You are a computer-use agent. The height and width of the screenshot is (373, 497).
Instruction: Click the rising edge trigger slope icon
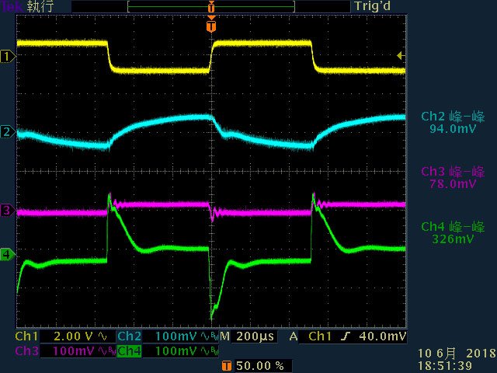[x=346, y=336]
